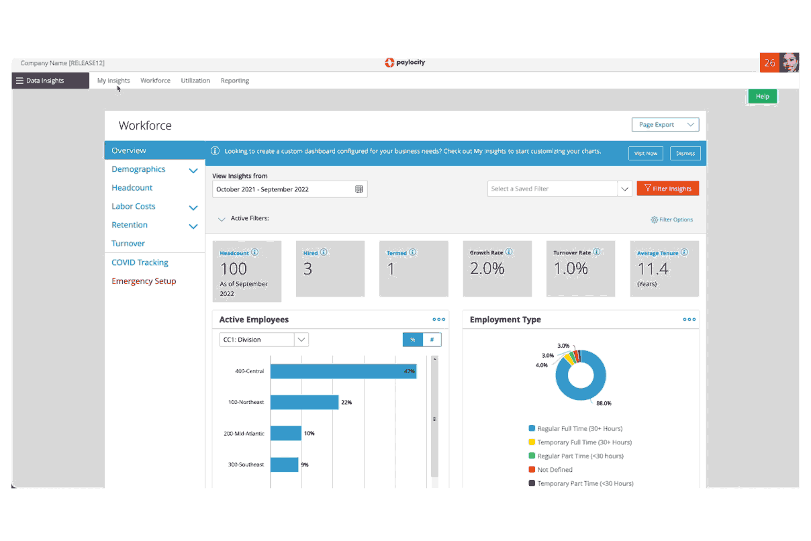
Task: Open Filter Options gear icon
Action: click(654, 219)
